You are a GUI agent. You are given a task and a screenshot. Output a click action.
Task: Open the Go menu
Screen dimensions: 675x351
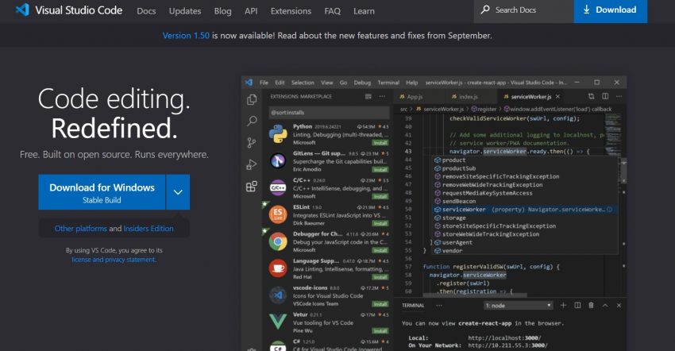(x=343, y=83)
